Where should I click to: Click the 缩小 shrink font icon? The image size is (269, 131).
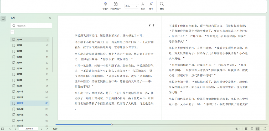tap(151, 4)
